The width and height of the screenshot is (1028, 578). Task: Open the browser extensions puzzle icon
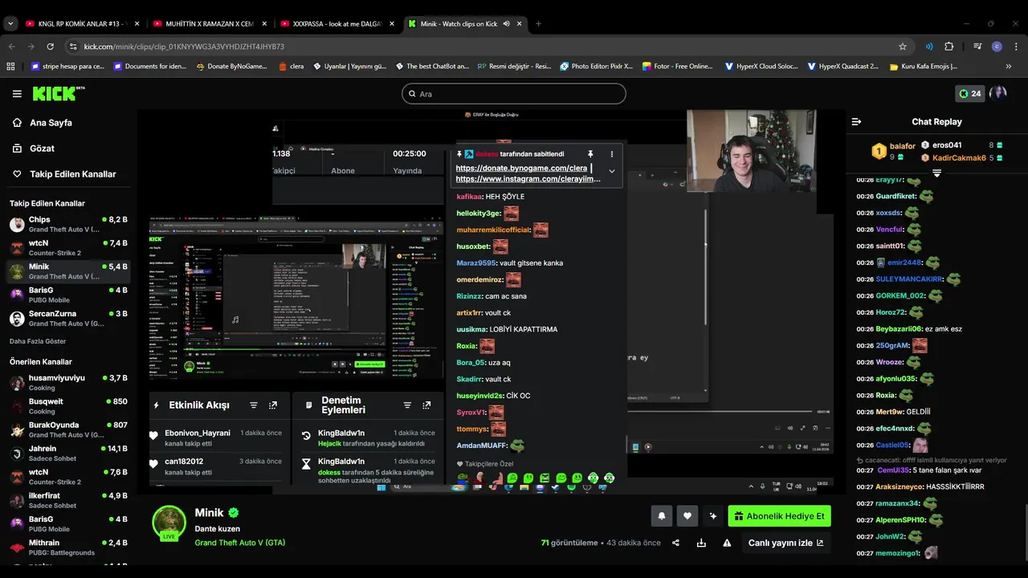click(x=948, y=47)
